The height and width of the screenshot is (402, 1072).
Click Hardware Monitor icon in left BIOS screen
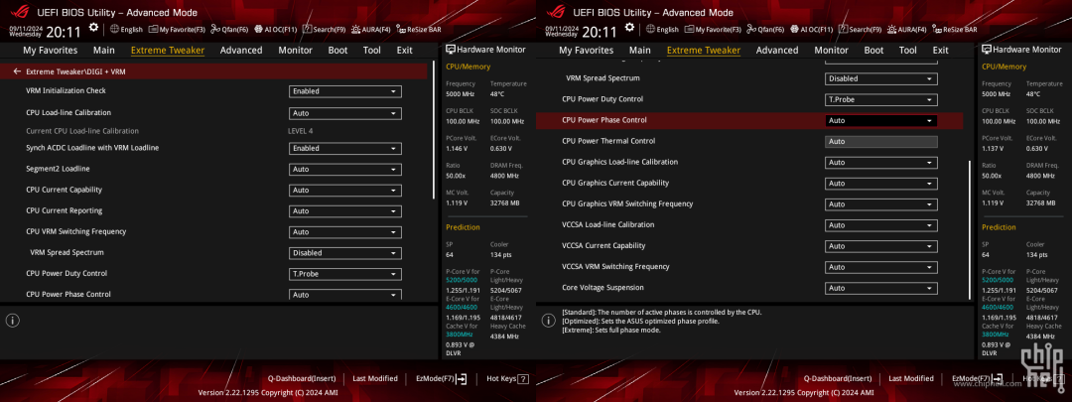[451, 50]
